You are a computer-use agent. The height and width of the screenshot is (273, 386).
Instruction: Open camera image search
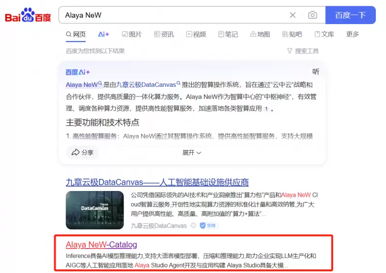coord(313,15)
